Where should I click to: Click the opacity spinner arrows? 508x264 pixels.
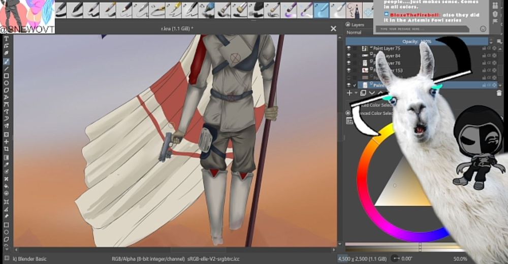[x=491, y=41]
